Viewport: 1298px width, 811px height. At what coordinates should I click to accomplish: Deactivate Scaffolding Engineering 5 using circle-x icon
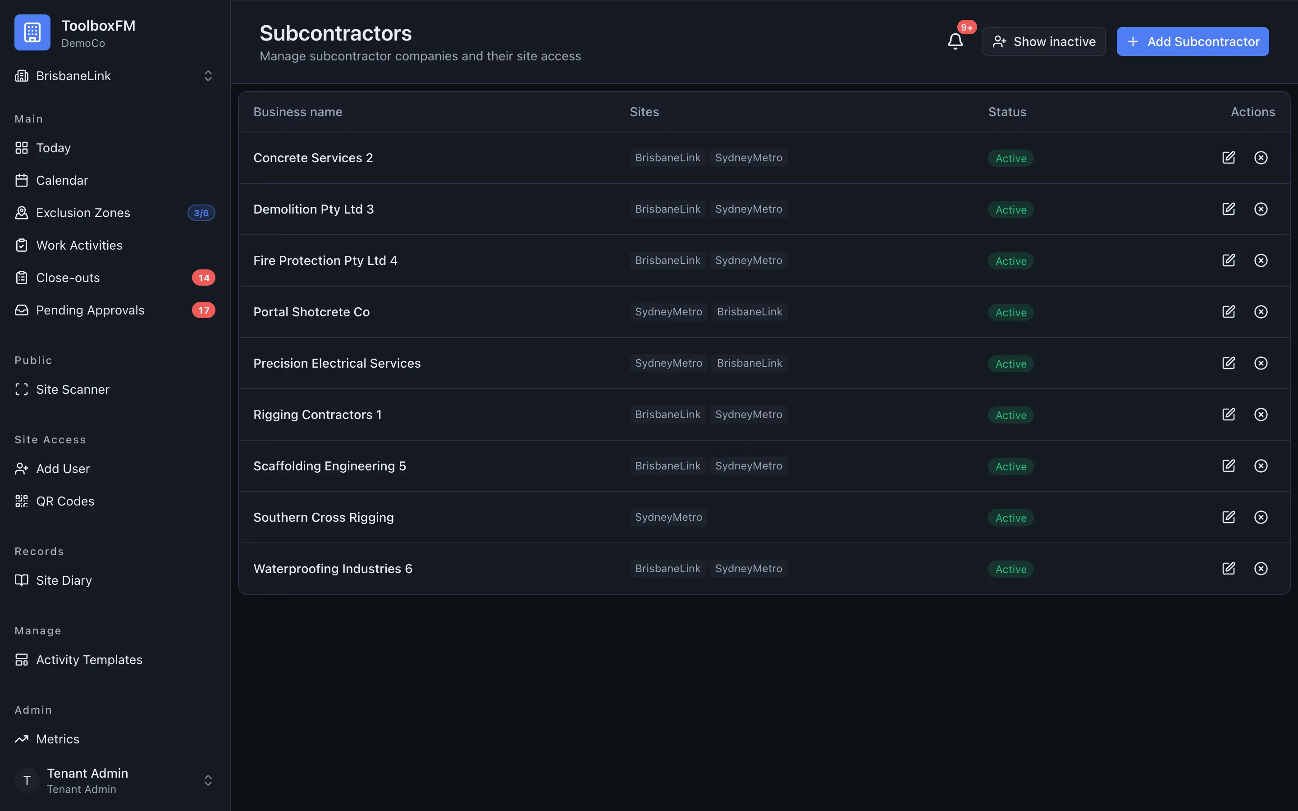(x=1261, y=466)
